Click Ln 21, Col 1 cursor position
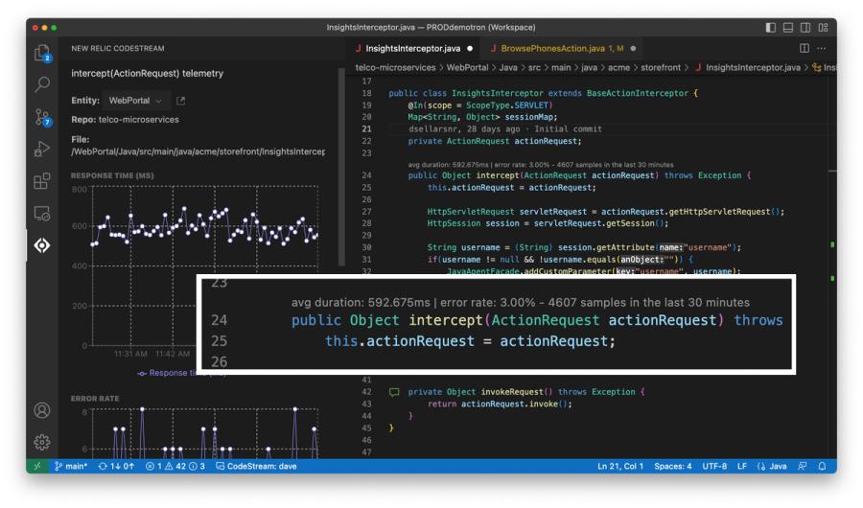Viewport: 863px width, 508px height. tap(620, 466)
